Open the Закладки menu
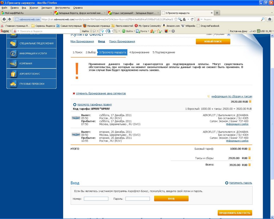The width and height of the screenshot is (274, 219). pos(47,8)
